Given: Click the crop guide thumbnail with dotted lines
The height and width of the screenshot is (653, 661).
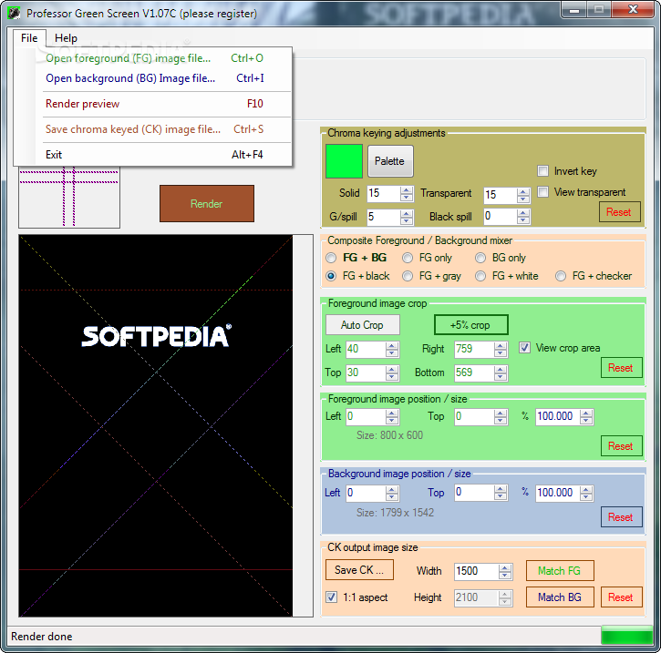Looking at the screenshot, I should click(x=69, y=197).
